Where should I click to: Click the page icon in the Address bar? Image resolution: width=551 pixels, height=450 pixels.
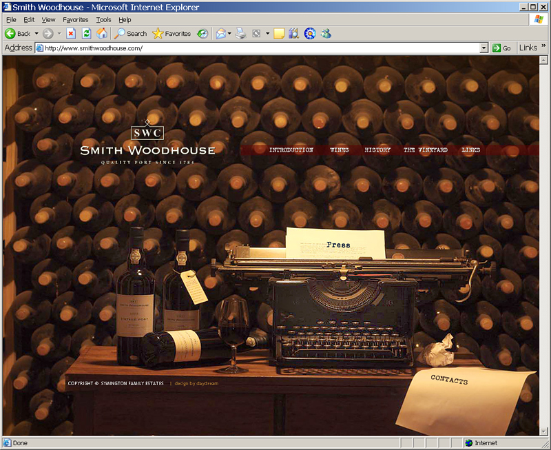40,48
